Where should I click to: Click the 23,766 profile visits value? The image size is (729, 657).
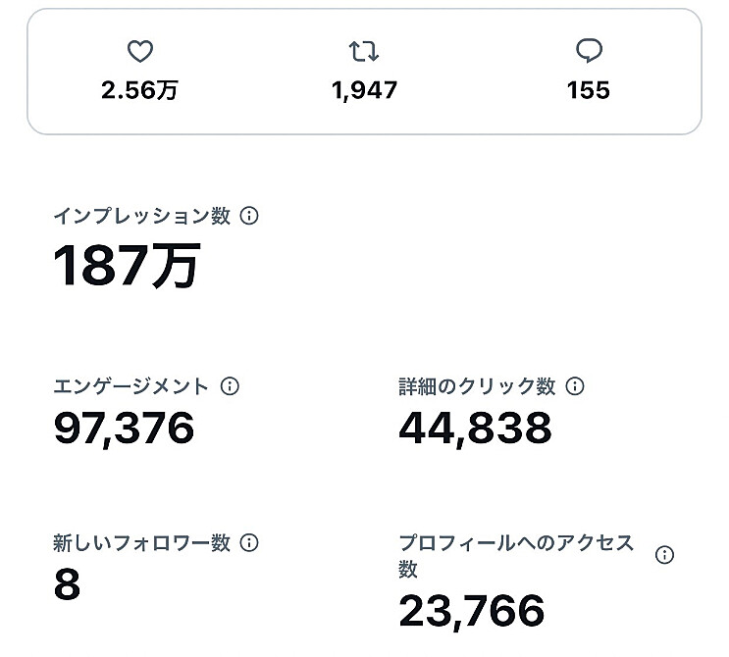471,612
